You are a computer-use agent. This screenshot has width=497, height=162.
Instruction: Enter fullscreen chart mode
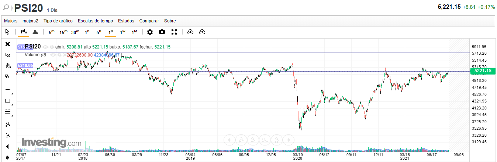tap(174, 32)
